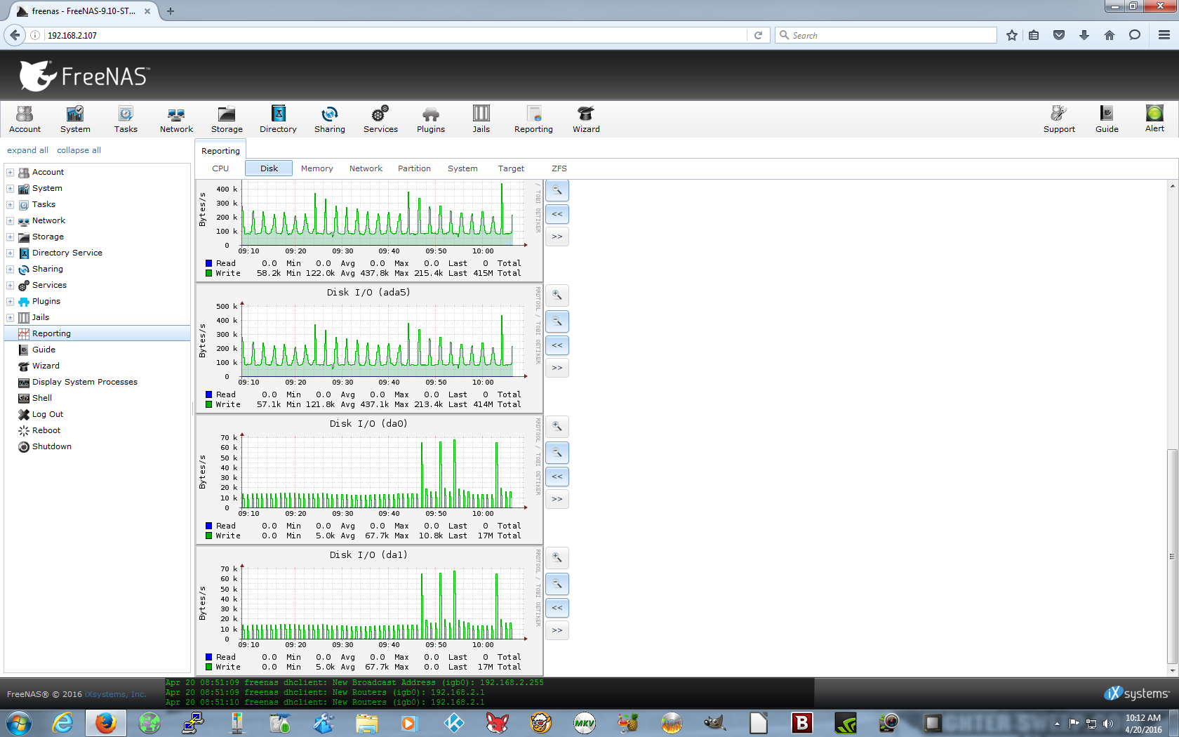This screenshot has width=1179, height=737.
Task: Click the Services gear icon in toolbar
Action: point(380,119)
